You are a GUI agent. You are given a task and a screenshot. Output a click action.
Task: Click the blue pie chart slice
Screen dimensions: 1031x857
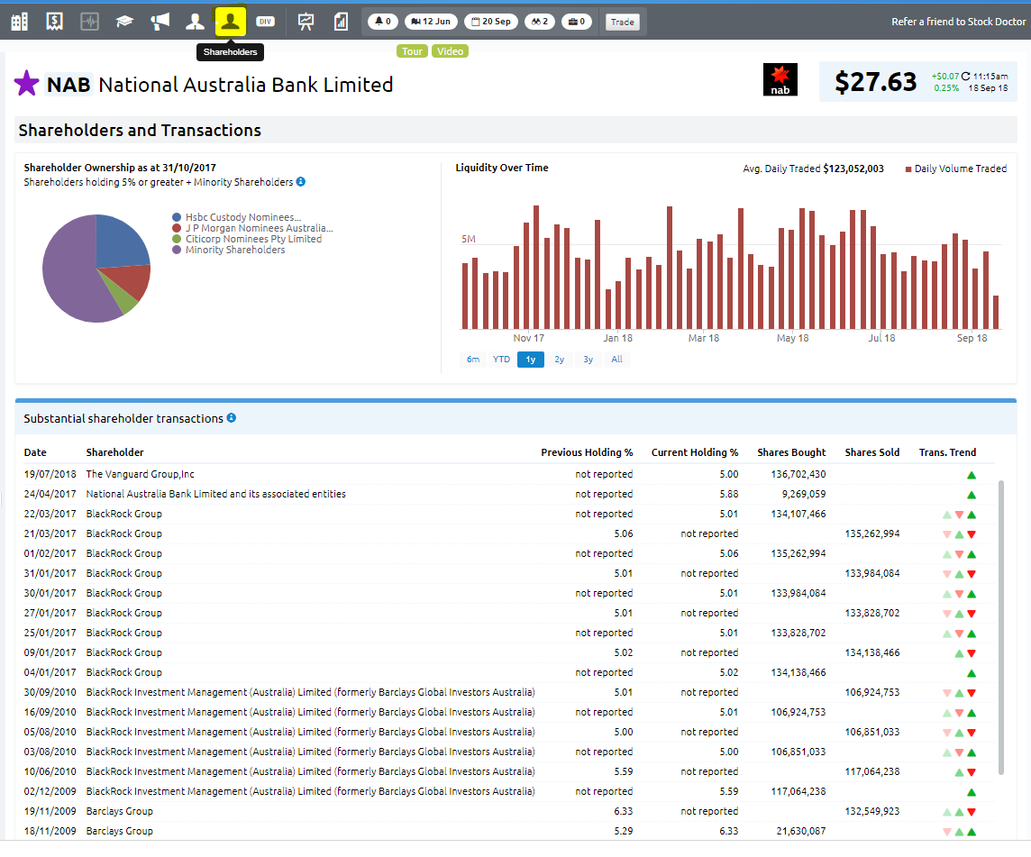tap(121, 242)
